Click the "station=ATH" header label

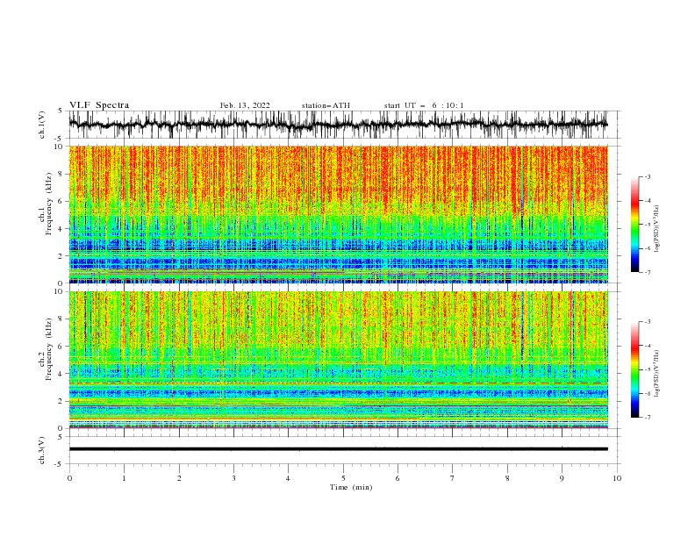tap(326, 105)
